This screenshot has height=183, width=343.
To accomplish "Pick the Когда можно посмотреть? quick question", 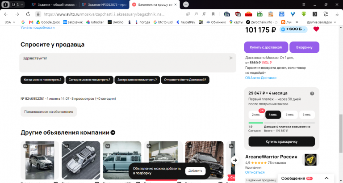I will 42,80.
